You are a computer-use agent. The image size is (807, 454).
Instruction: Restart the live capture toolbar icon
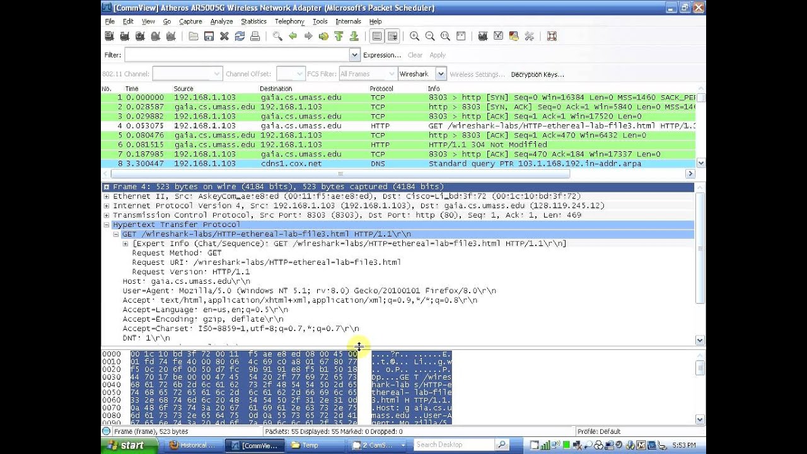(171, 37)
